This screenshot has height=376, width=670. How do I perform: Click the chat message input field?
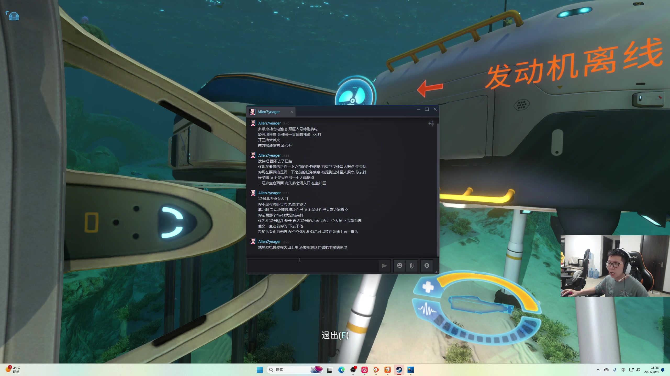point(313,266)
